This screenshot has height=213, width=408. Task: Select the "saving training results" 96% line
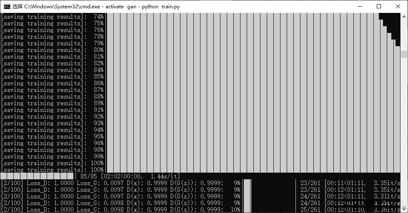click(52, 144)
